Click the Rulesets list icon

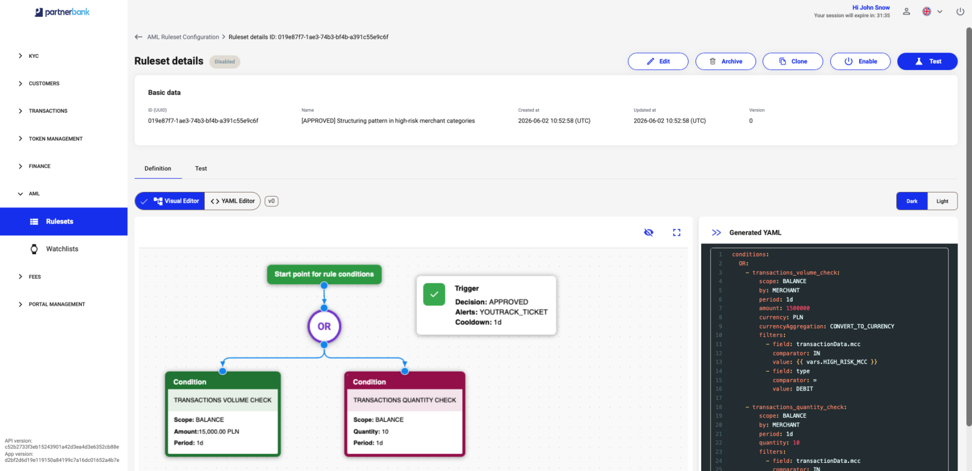(34, 221)
